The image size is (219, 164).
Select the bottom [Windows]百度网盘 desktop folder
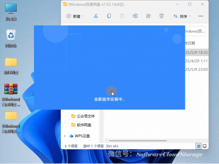click(11, 122)
